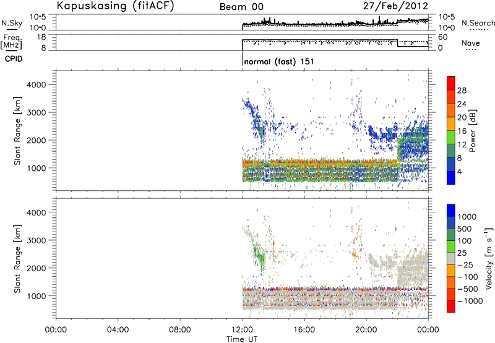Select the 'Freq. [MHz]' axis label

12,41
